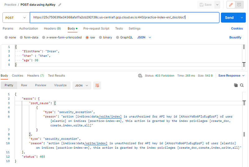
Task: Click the POST data using ApiKey title
Action: tap(38, 5)
